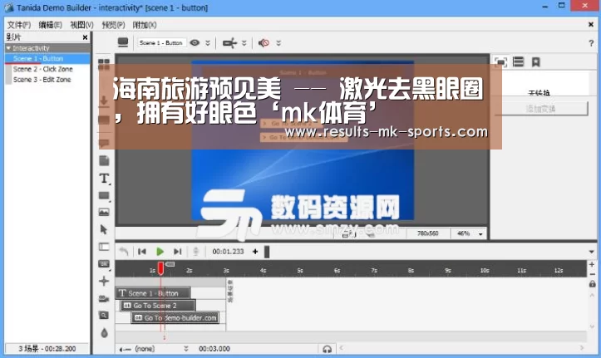Select the droplet blur tool
The image size is (601, 358).
pos(104,333)
